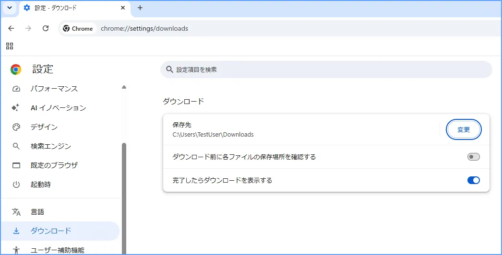
Task: Open 起動時 settings
Action: (x=60, y=185)
